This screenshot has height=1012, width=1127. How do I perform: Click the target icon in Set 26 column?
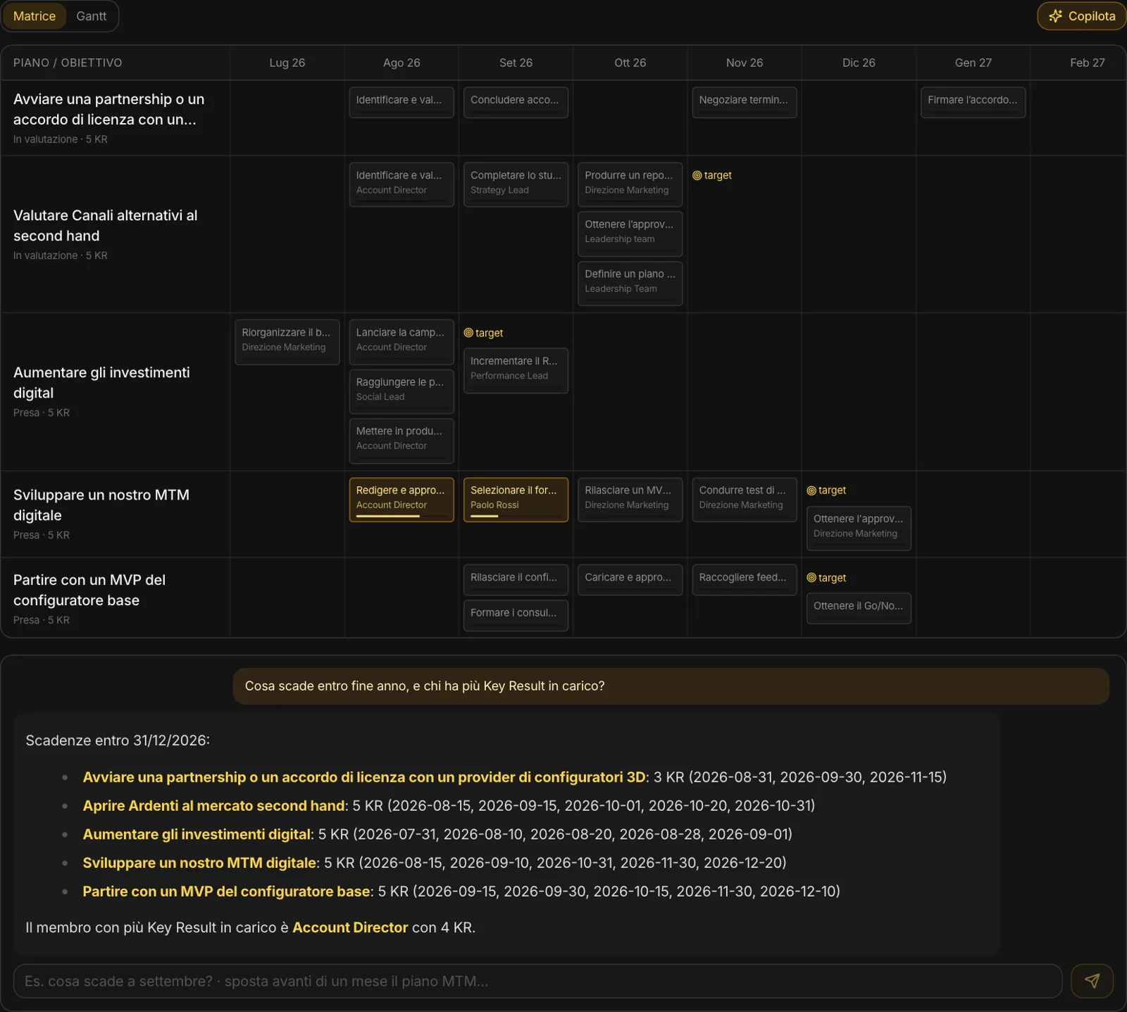tap(468, 333)
